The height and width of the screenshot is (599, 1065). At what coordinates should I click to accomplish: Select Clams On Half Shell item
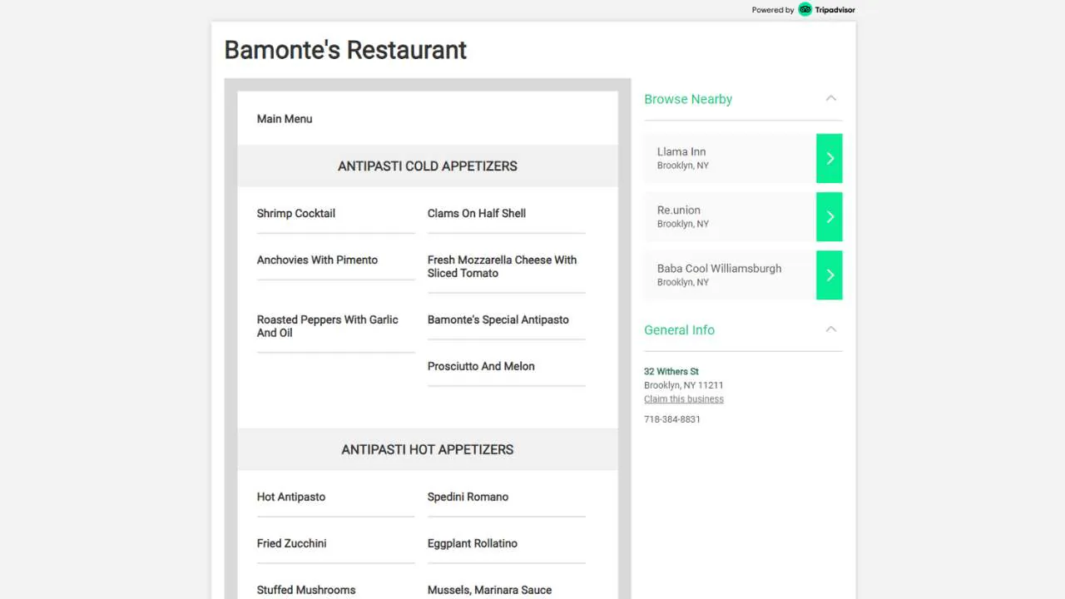point(477,214)
